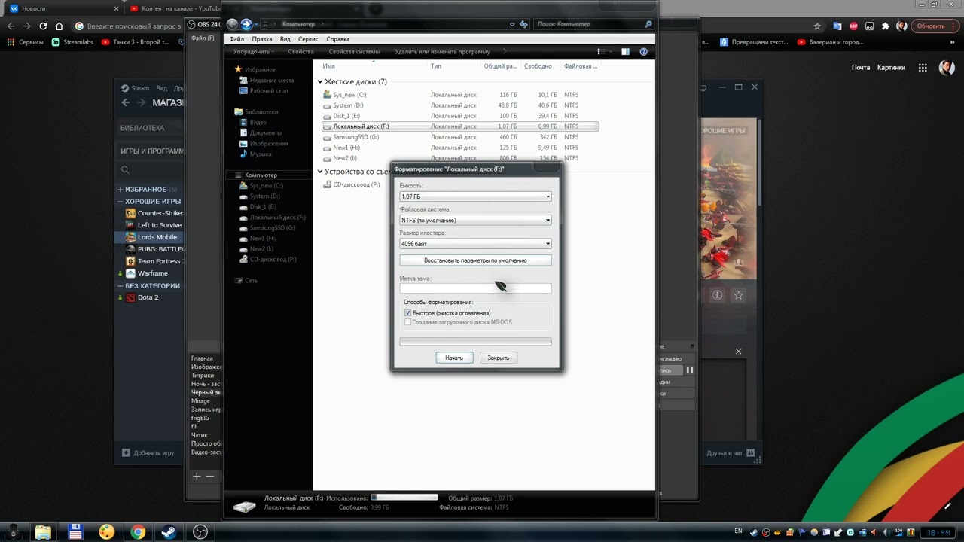Click the Explorer address bar refresh icon
Viewport: 964px width, 542px height.
pyautogui.click(x=524, y=24)
